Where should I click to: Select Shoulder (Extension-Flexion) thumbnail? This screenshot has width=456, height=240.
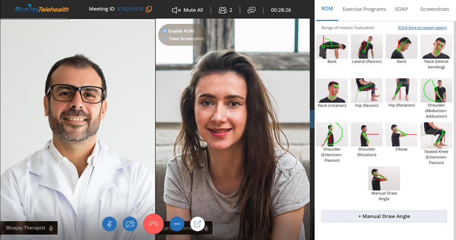(332, 135)
